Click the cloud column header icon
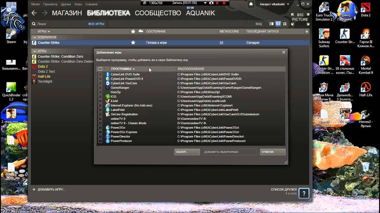380x213 pixels. point(141,31)
